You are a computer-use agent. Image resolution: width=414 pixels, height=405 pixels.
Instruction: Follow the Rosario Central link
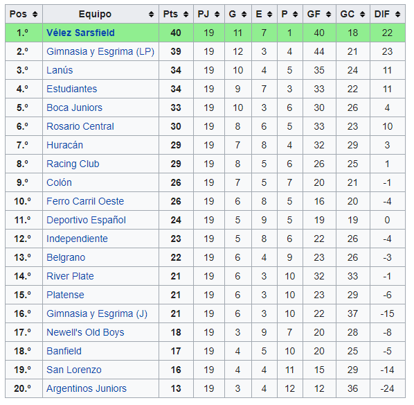tap(80, 126)
